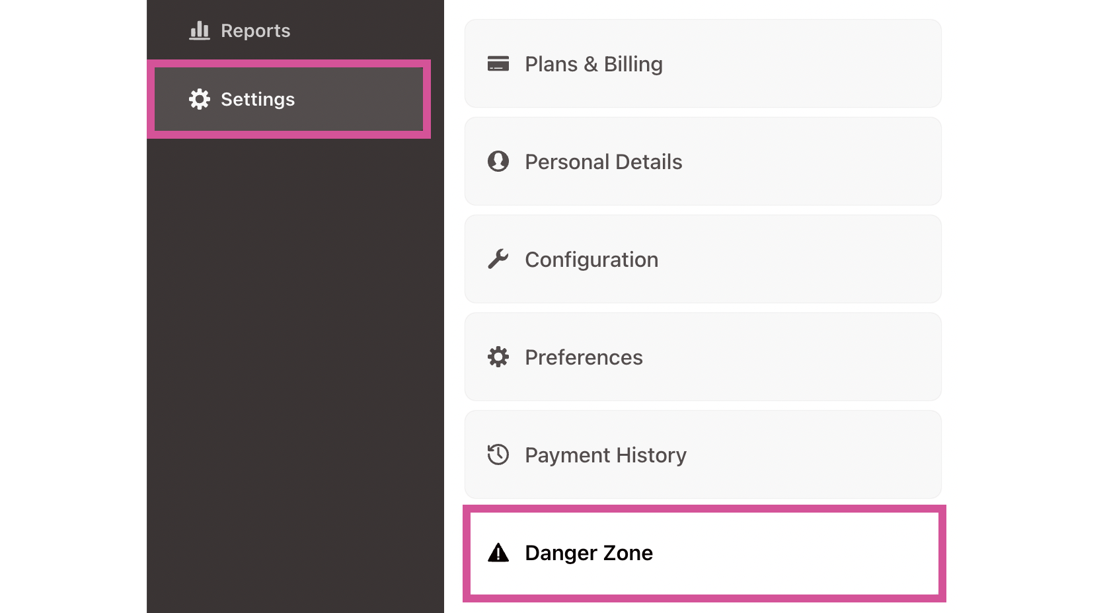Open the Configuration text label

pos(591,260)
